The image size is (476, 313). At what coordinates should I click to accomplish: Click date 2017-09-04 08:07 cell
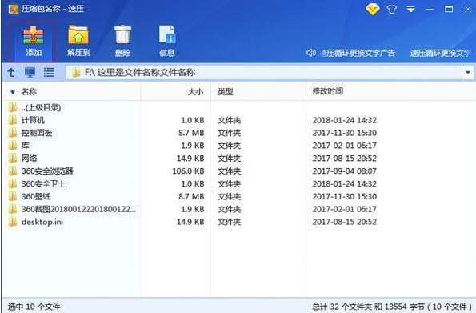pyautogui.click(x=345, y=171)
